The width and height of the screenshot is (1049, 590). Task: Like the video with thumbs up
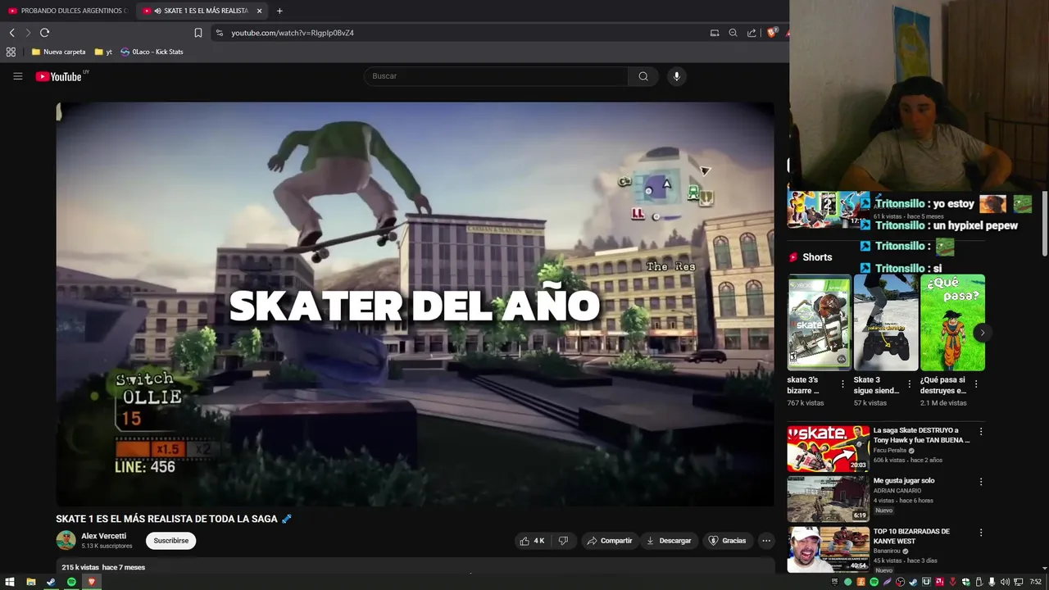pyautogui.click(x=532, y=541)
